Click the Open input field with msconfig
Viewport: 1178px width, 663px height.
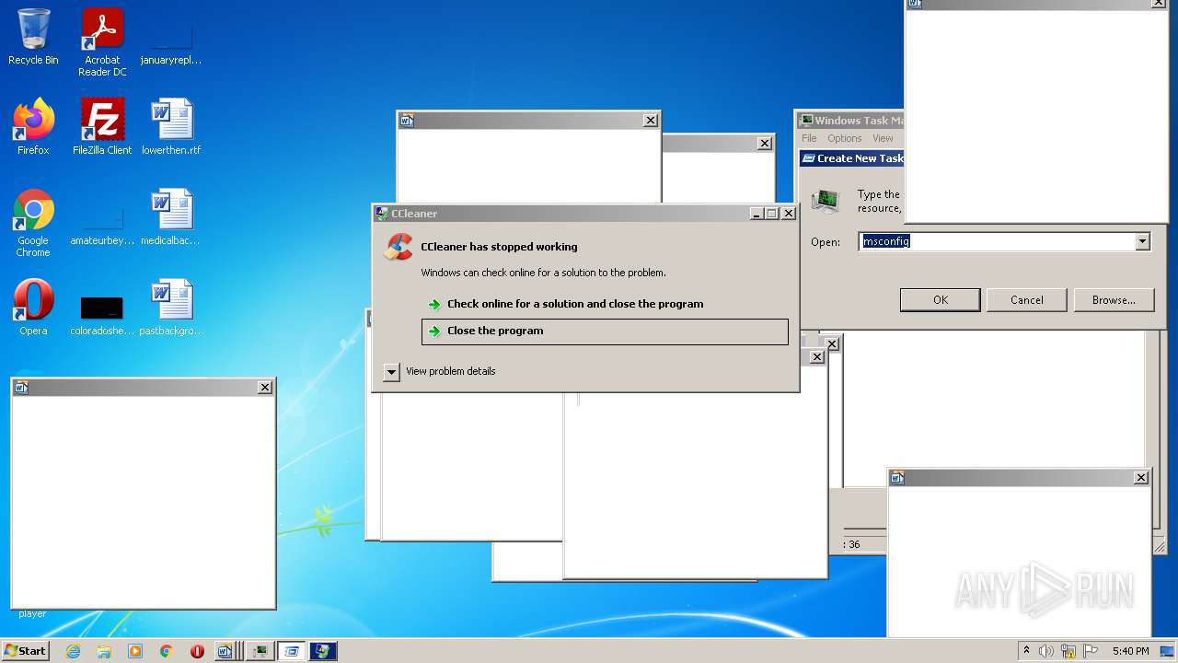[x=998, y=241]
